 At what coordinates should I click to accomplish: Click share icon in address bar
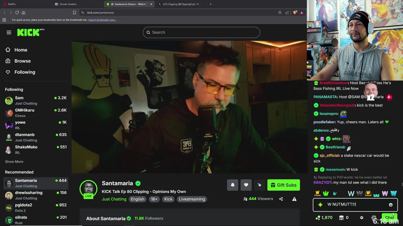click(x=287, y=13)
